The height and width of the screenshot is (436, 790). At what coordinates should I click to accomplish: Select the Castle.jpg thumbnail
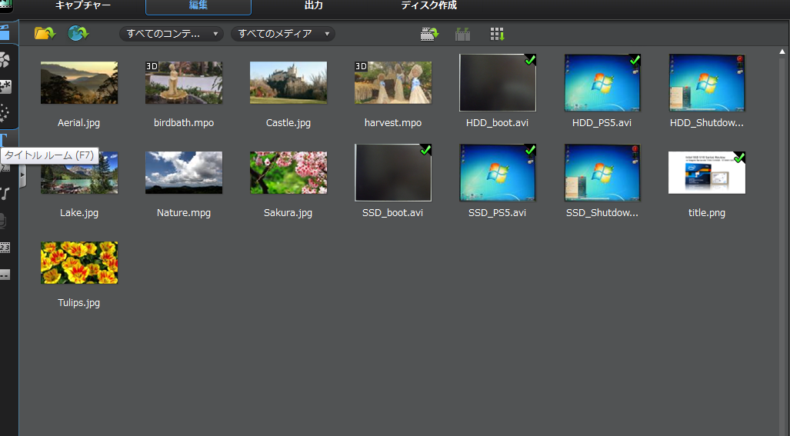click(x=288, y=82)
